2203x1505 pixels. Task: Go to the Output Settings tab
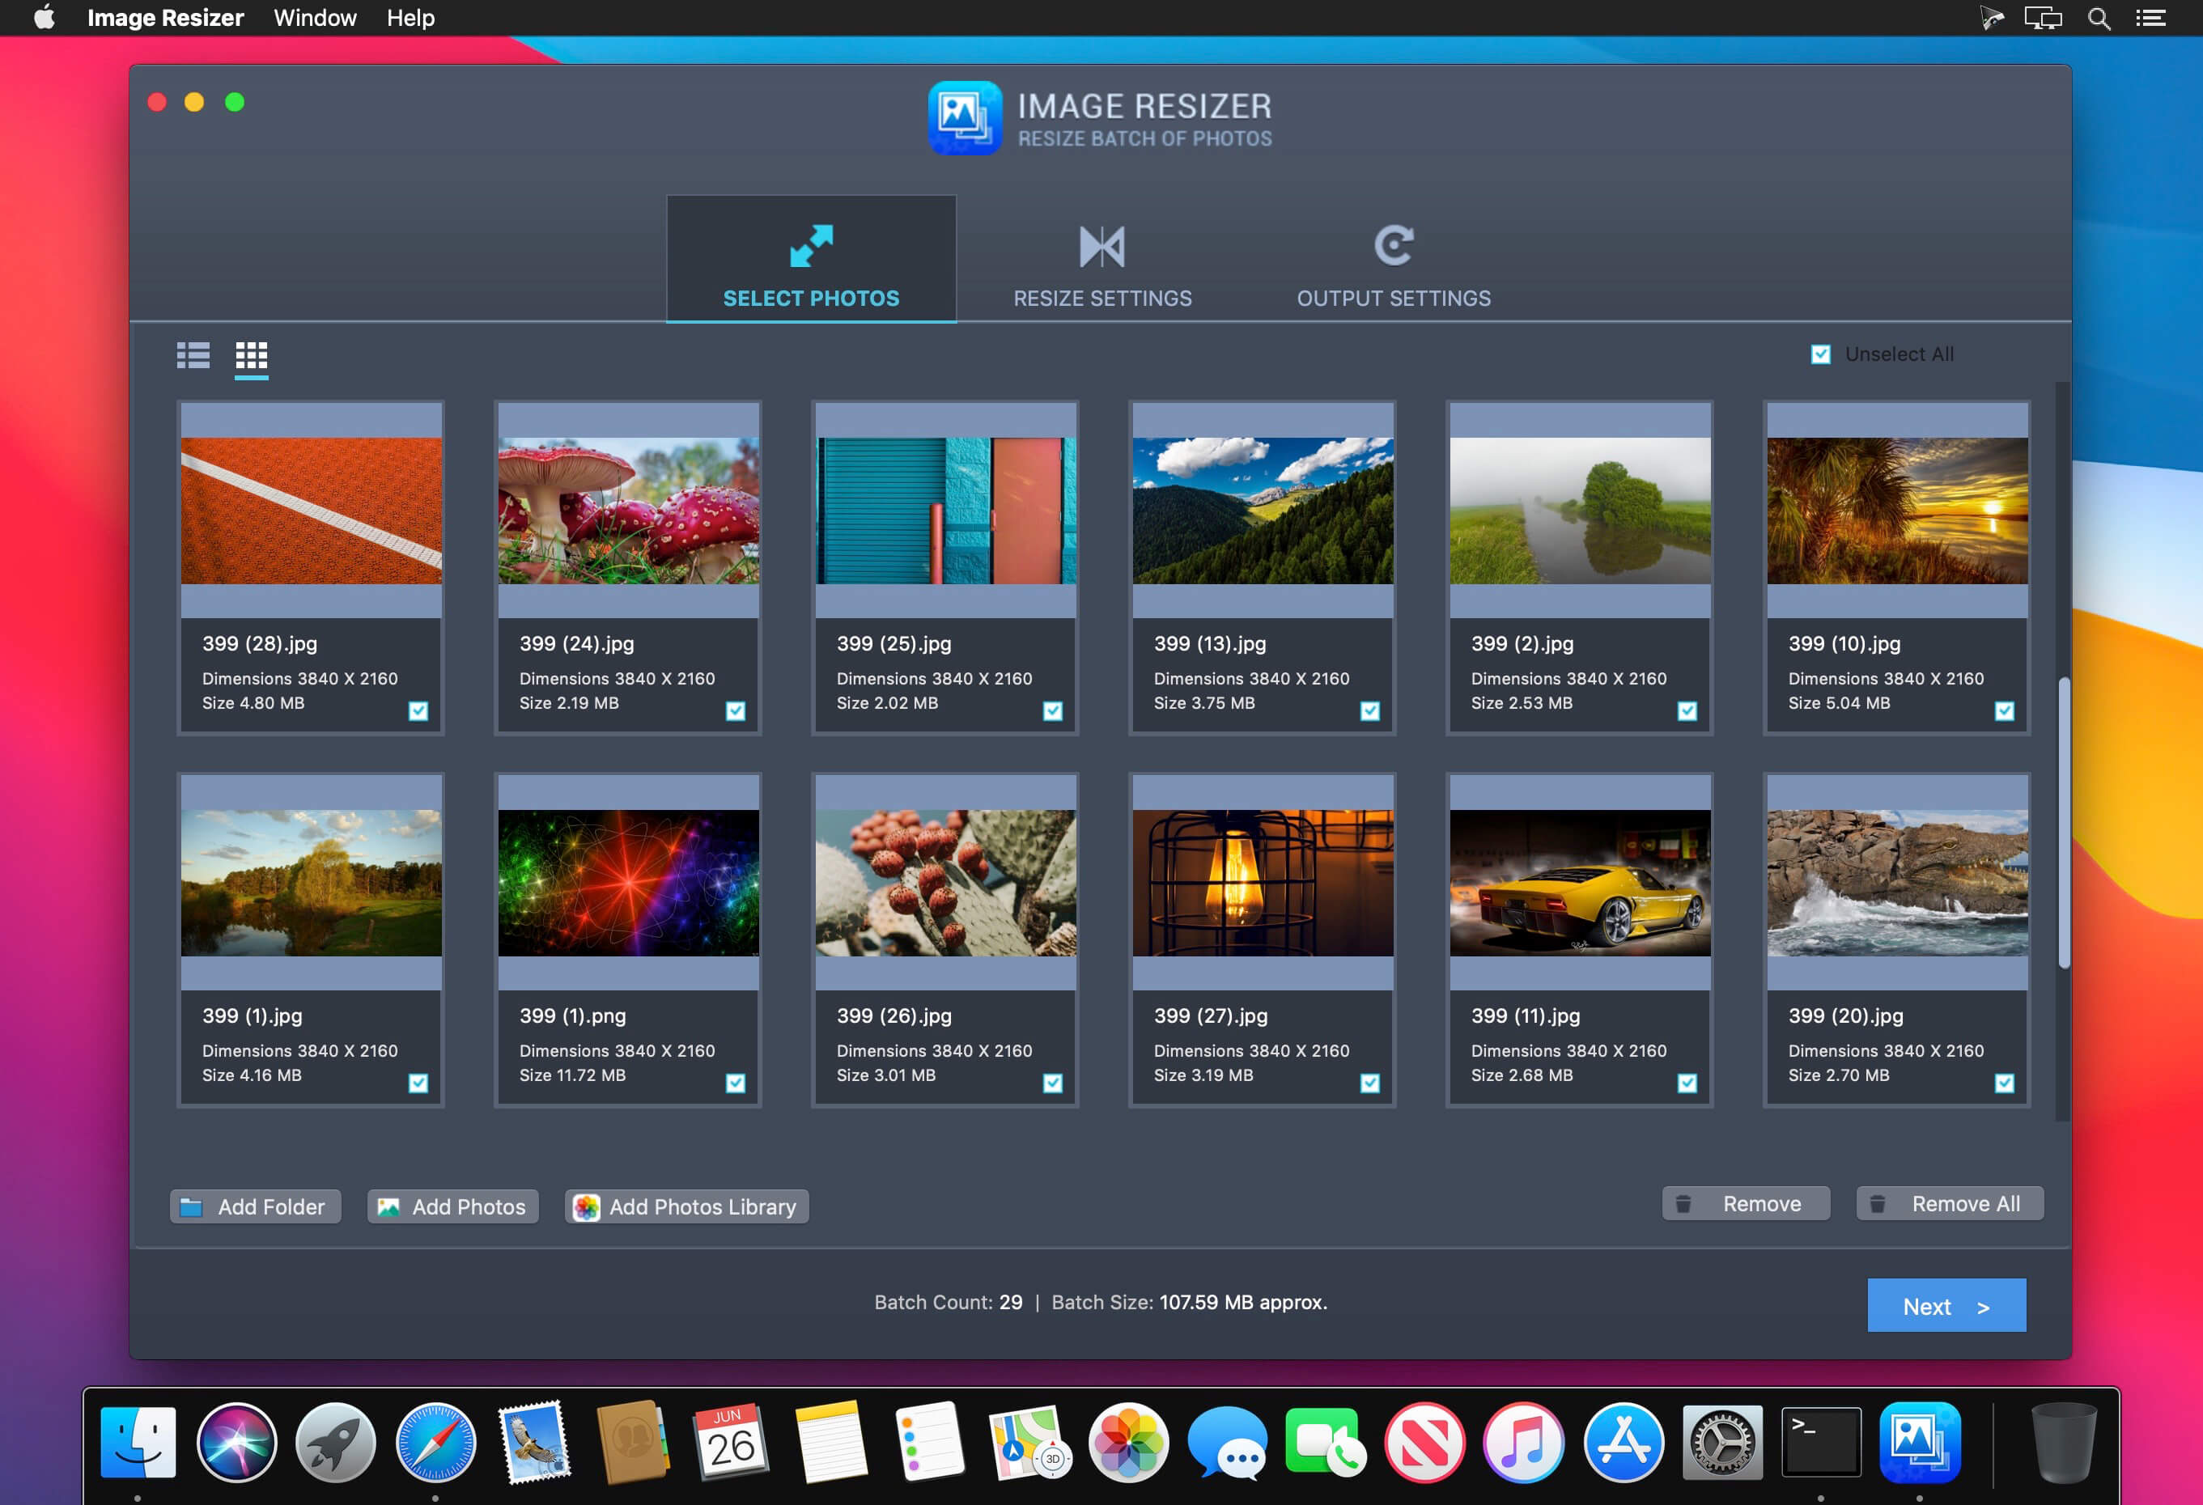click(x=1394, y=267)
